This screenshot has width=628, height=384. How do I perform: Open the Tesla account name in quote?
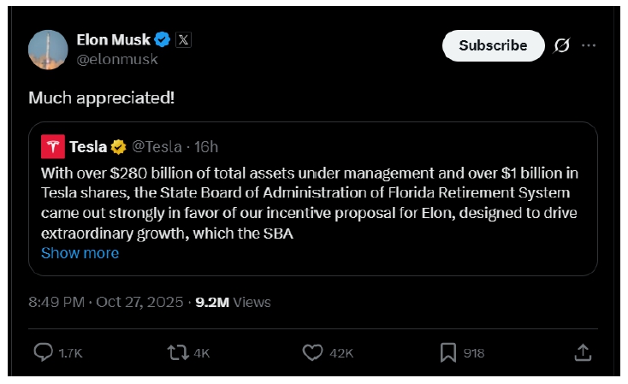pyautogui.click(x=88, y=147)
